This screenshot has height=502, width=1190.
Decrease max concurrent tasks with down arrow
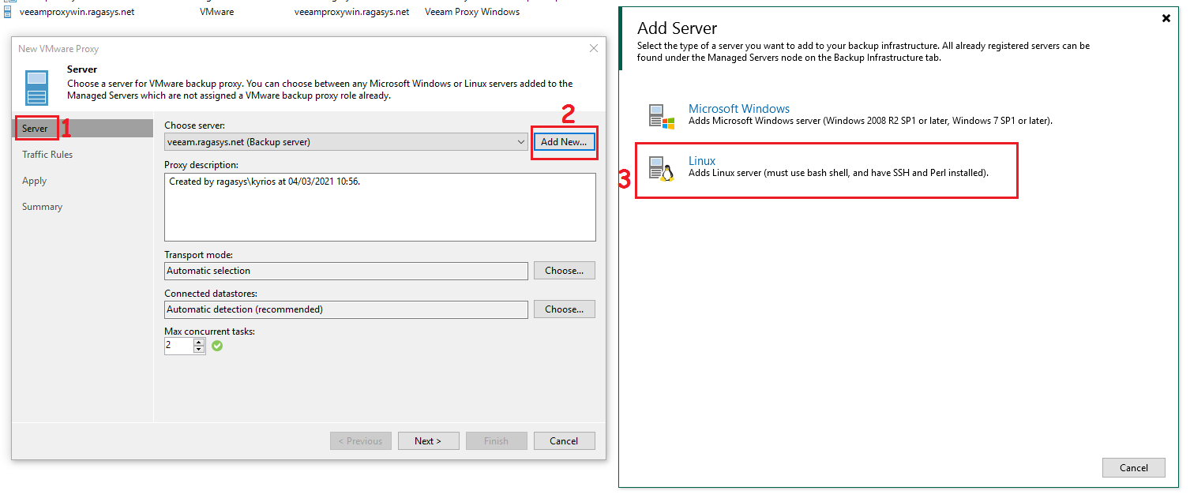point(199,350)
